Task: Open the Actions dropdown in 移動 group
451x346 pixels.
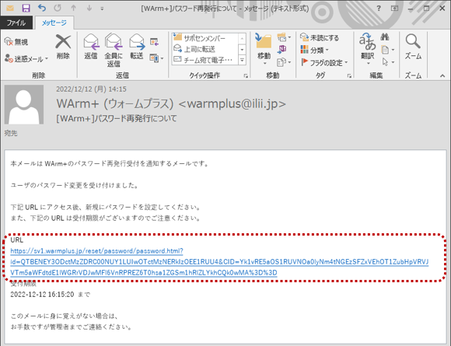Action: (x=284, y=62)
